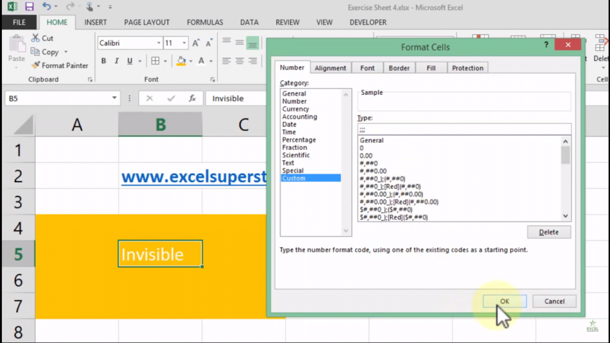This screenshot has height=343, width=610.
Task: Open the font name Calibri dropdown
Action: click(x=158, y=43)
